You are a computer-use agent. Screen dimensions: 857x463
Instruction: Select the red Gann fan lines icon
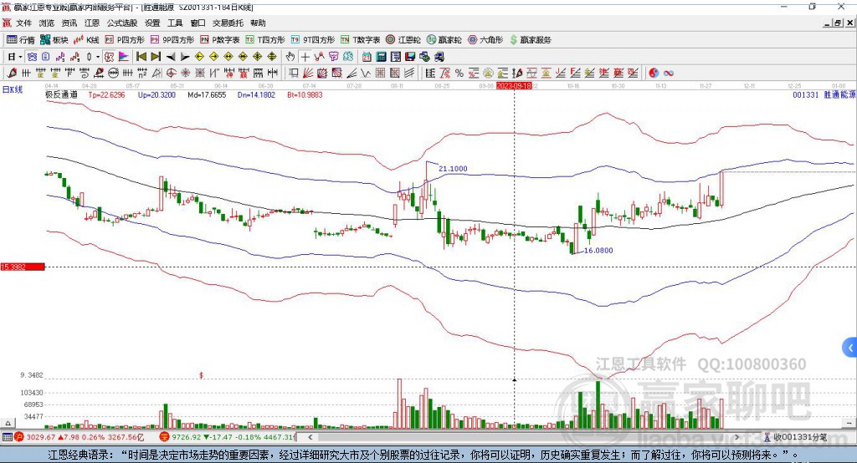click(x=308, y=73)
